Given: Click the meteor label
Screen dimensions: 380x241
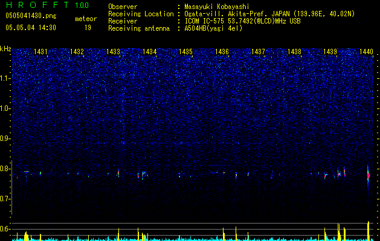Looking at the screenshot, I should click(x=86, y=19).
